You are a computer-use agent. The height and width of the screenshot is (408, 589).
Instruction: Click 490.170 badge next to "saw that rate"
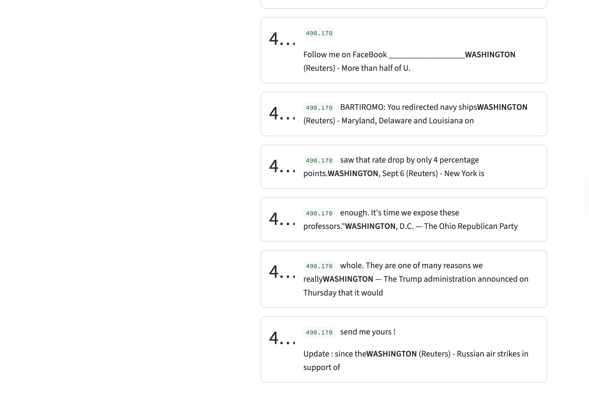pos(319,161)
